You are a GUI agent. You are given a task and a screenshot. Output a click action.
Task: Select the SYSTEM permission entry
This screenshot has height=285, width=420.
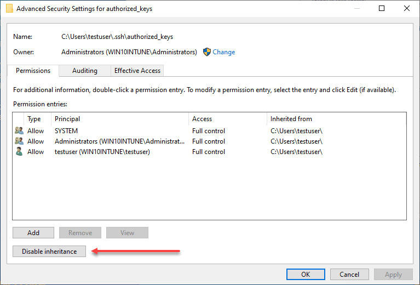(66, 131)
